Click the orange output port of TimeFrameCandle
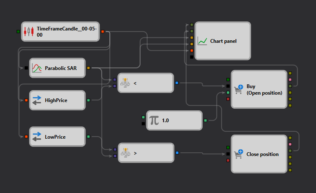The image size is (316, 193). (x=102, y=31)
